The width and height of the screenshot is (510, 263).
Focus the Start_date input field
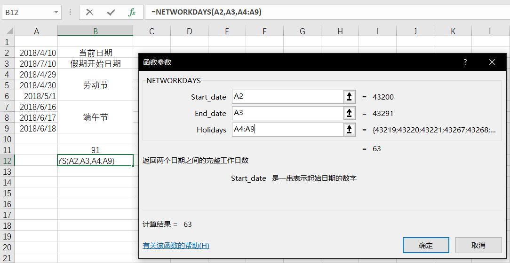pos(288,96)
